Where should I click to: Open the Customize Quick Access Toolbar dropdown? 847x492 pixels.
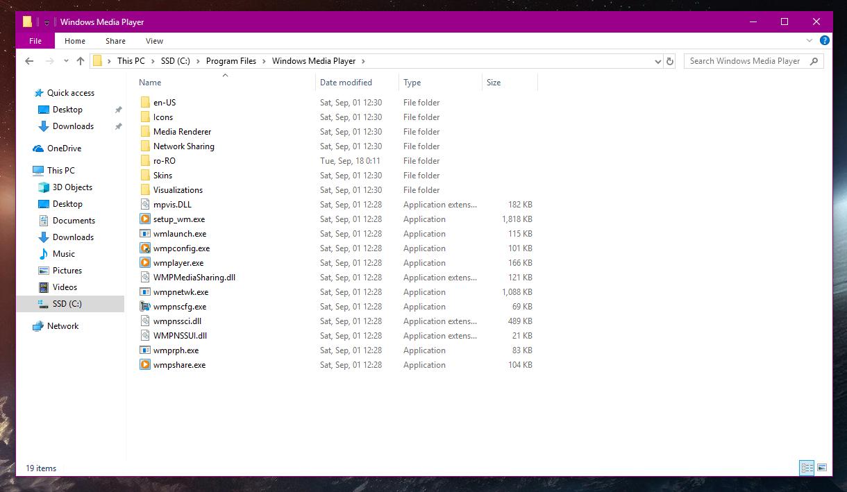[x=47, y=22]
